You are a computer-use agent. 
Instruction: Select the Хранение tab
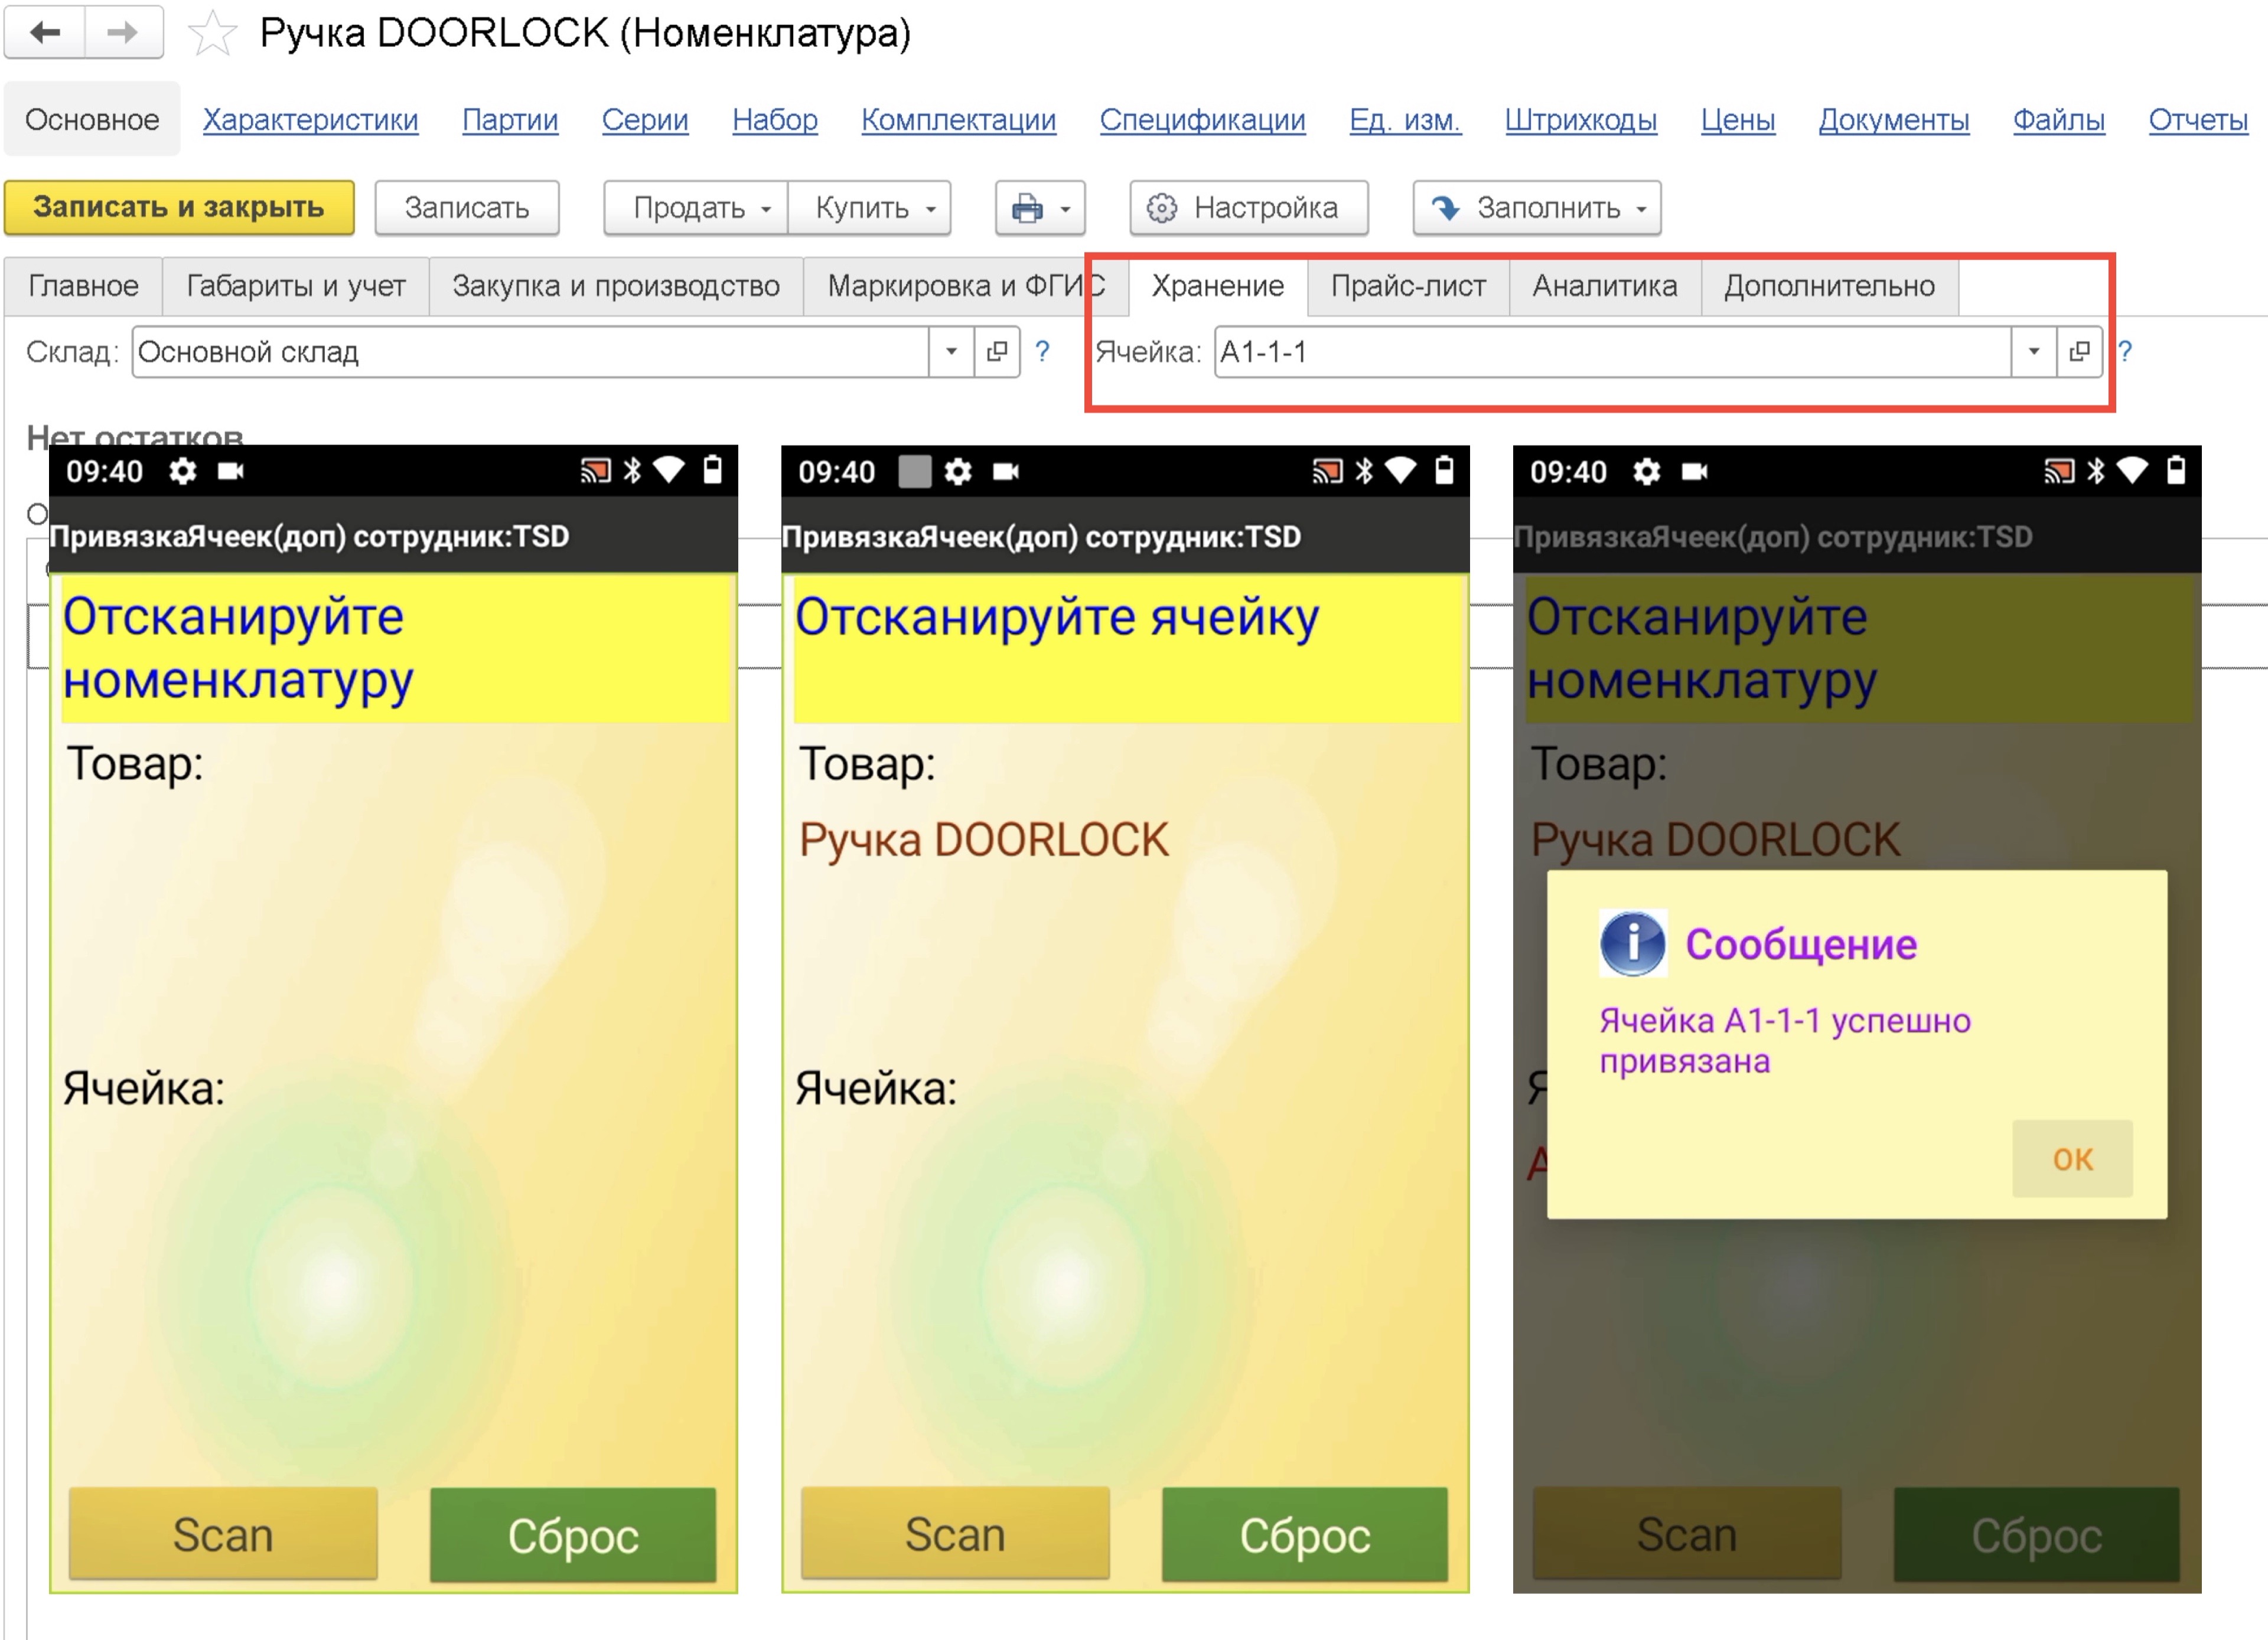point(1218,287)
